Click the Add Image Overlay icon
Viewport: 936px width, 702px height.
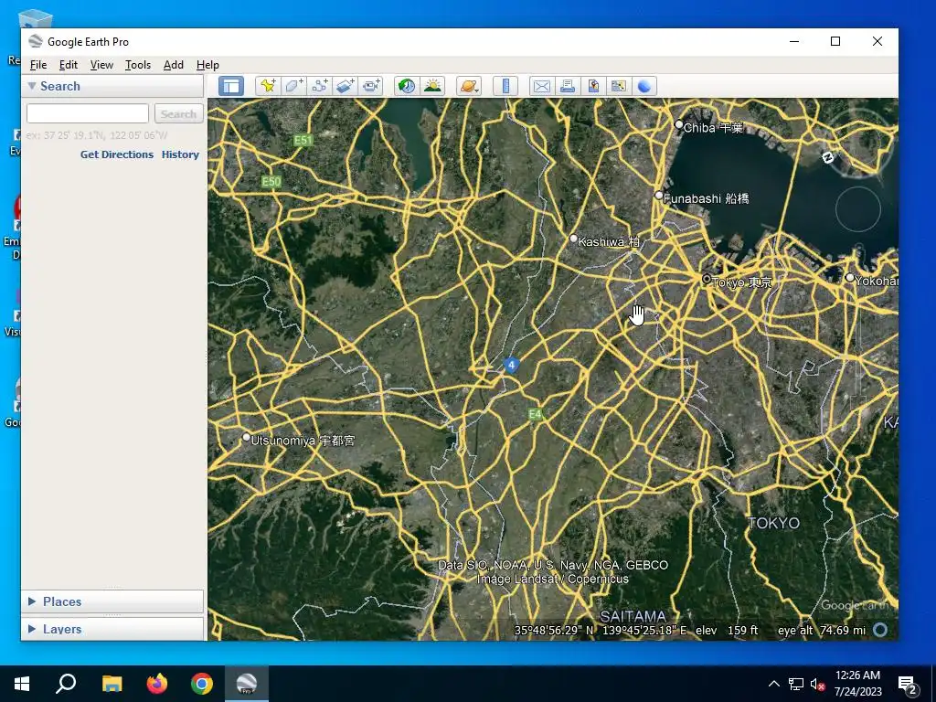pyautogui.click(x=345, y=86)
